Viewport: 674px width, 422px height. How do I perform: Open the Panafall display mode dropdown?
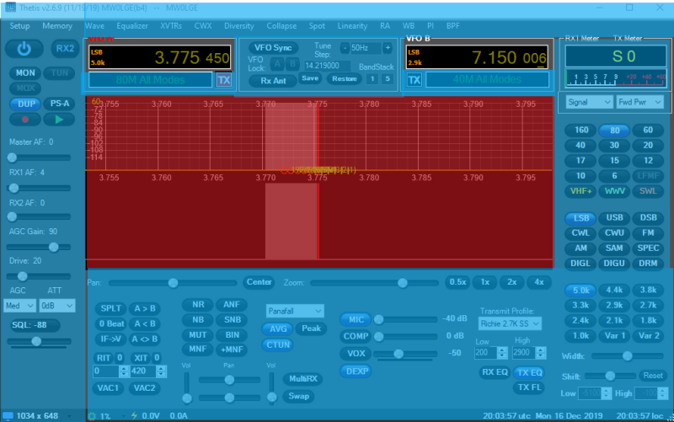click(x=295, y=311)
